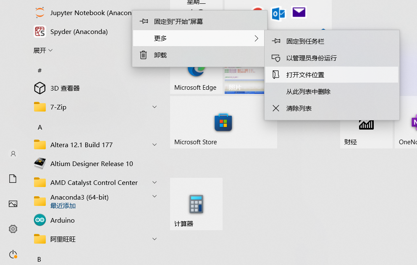The height and width of the screenshot is (265, 417).
Task: Click 最近添加 label under Anaconda3
Action: tap(63, 206)
